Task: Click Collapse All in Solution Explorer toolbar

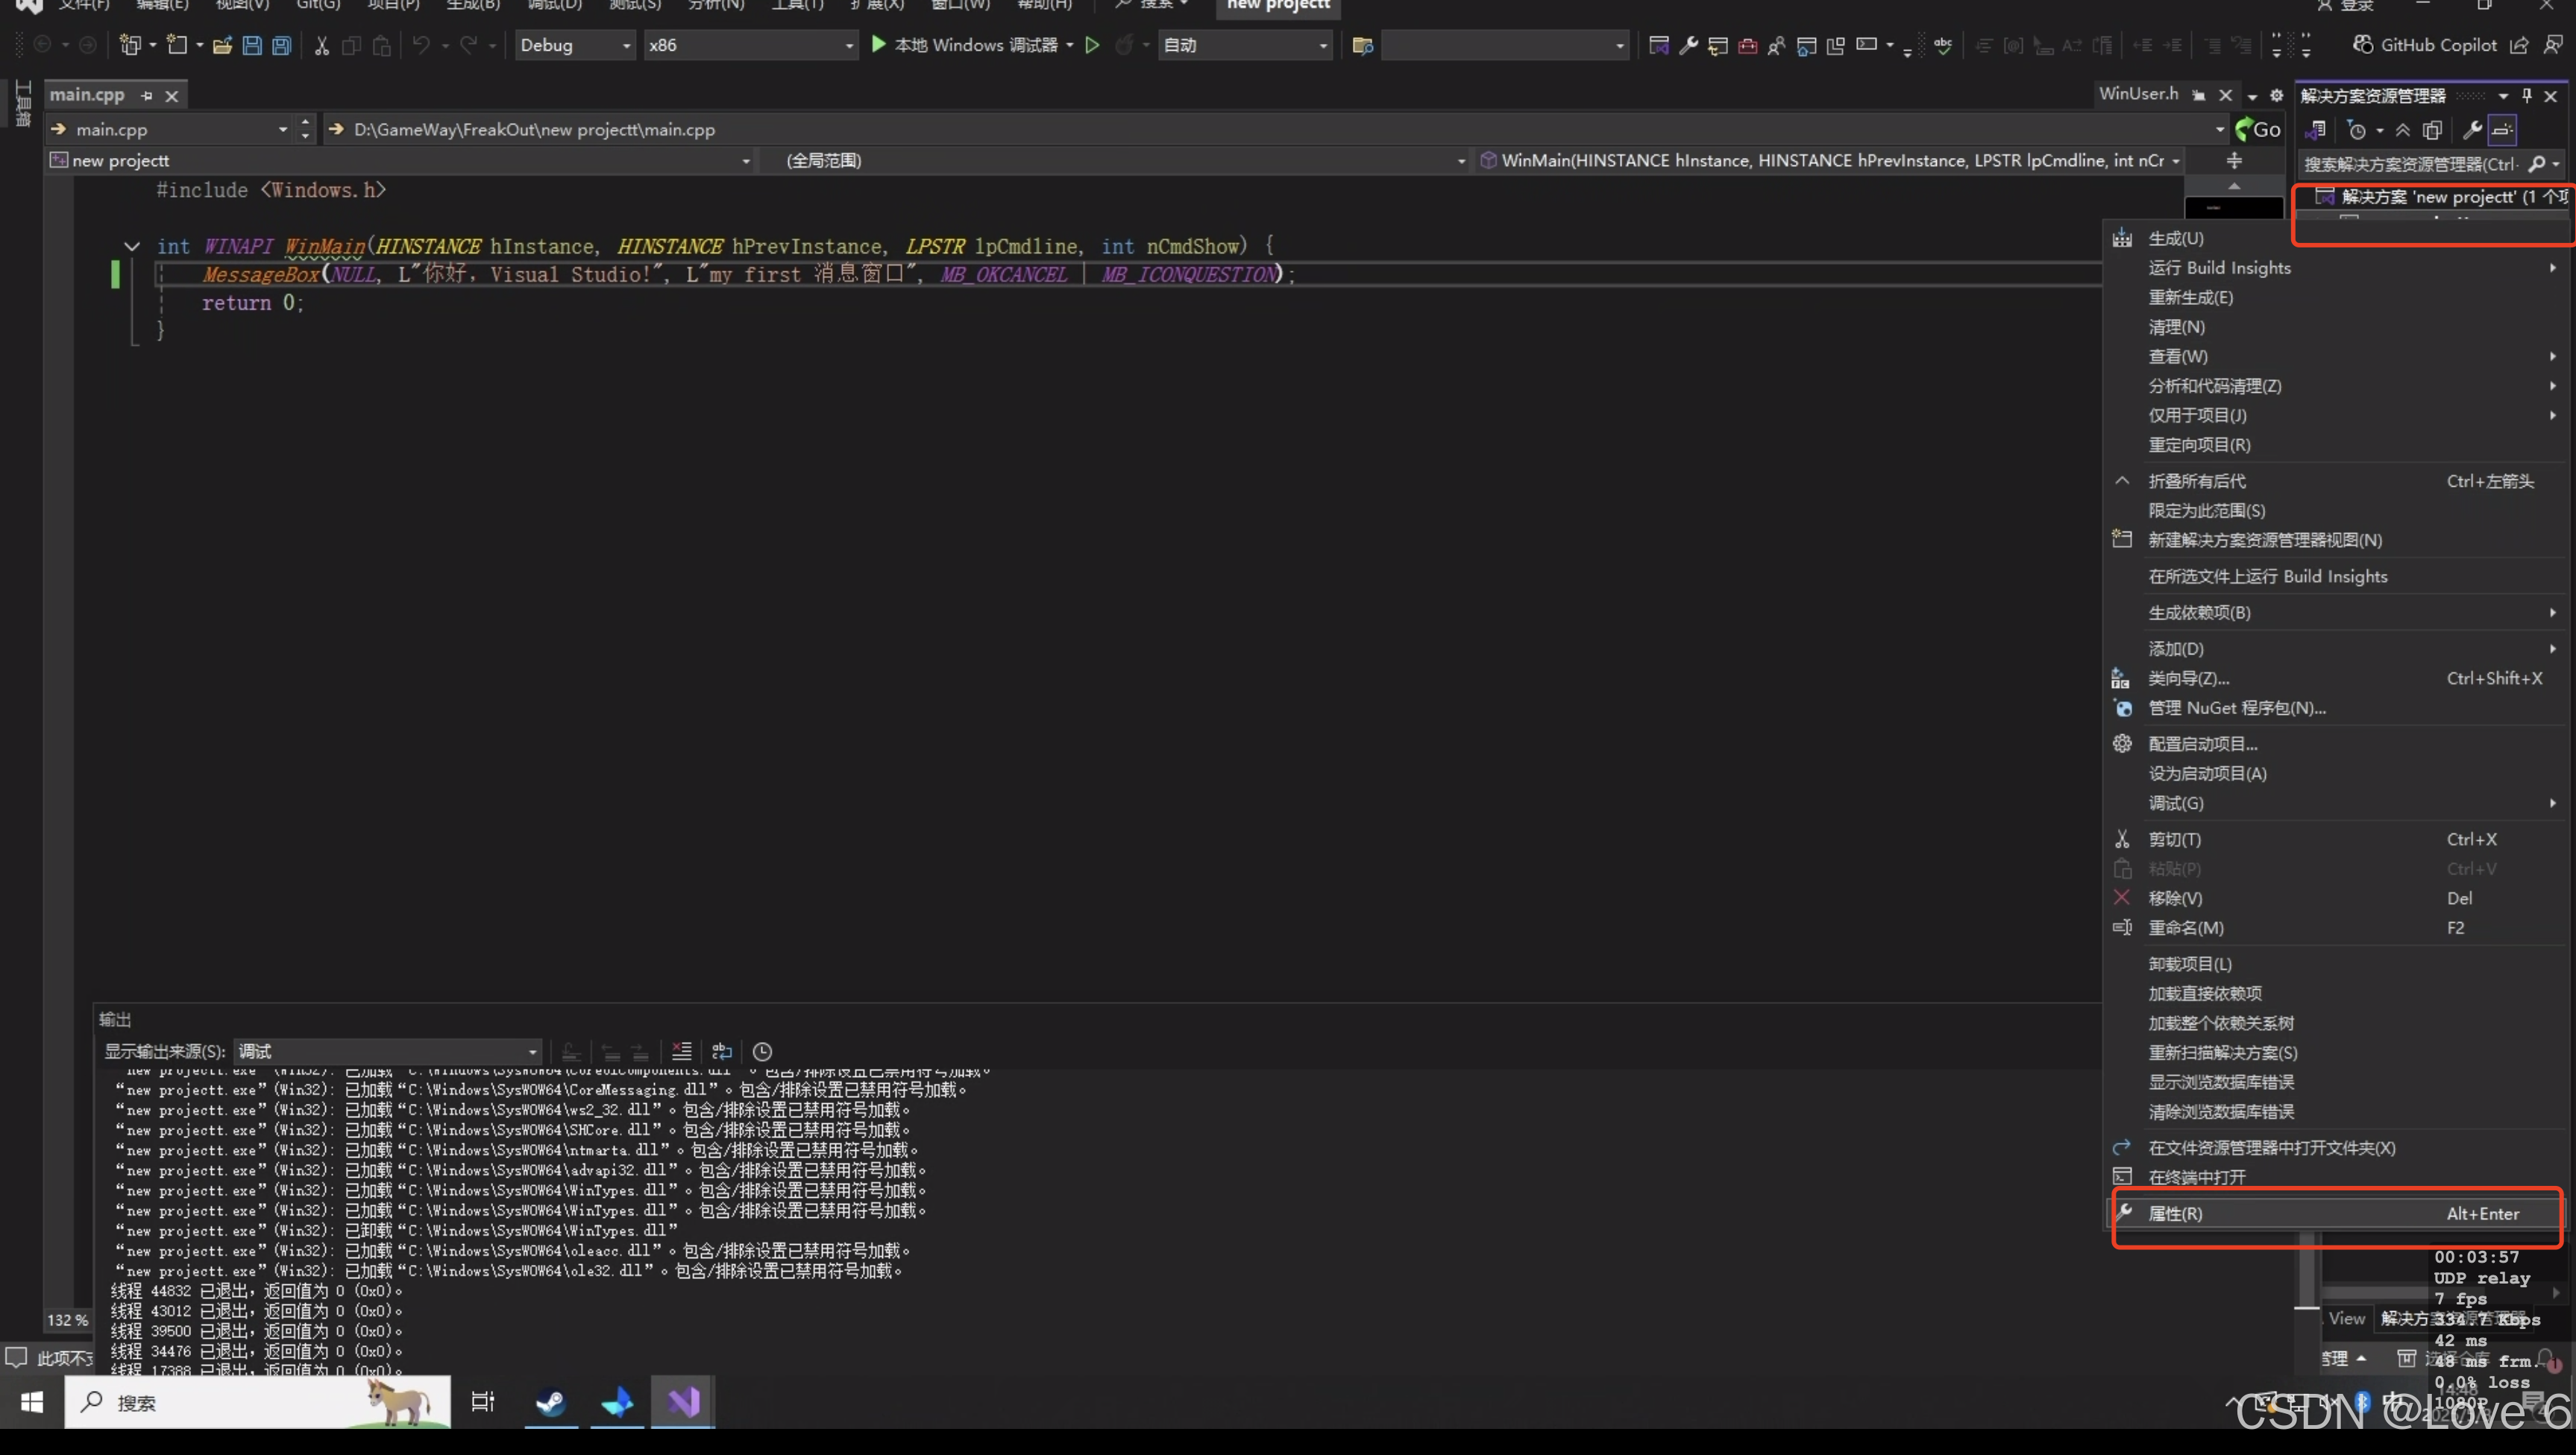Action: coord(2403,130)
